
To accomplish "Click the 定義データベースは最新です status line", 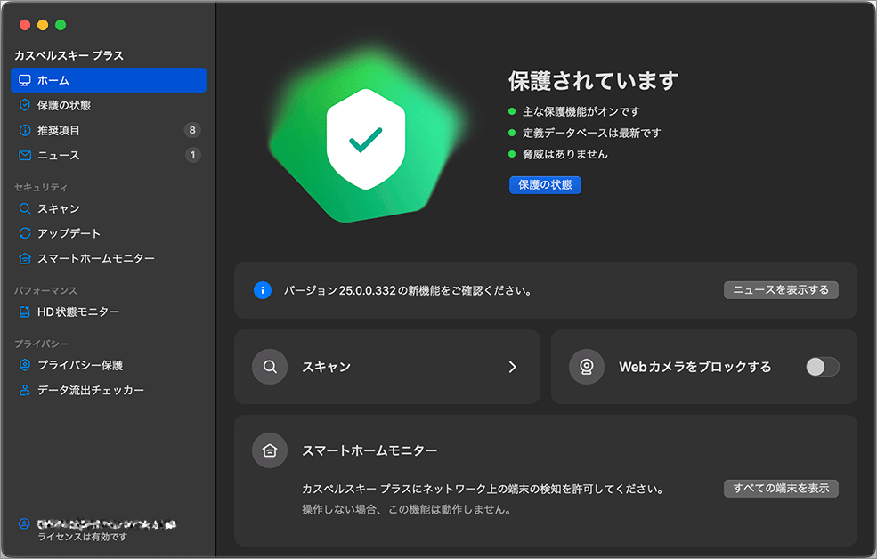I will click(x=592, y=133).
